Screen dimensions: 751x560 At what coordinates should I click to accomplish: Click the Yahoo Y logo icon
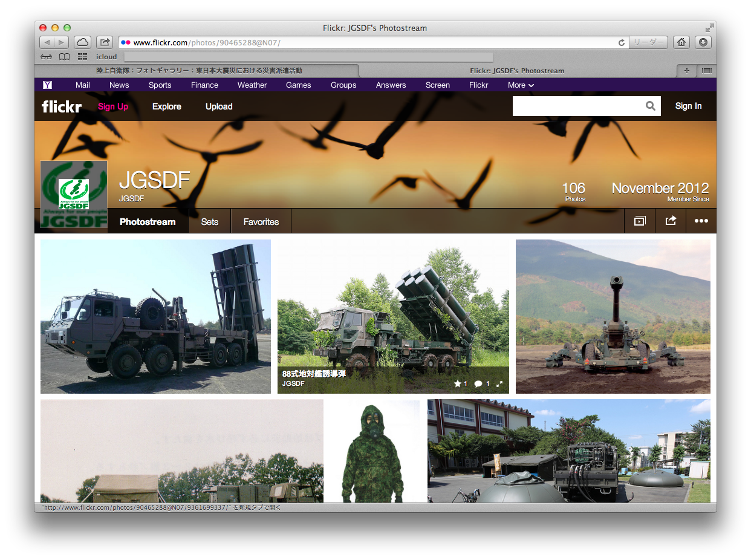(x=47, y=85)
